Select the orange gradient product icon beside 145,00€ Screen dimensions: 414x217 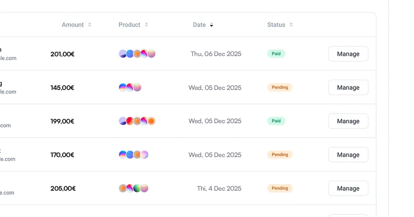[x=137, y=87]
